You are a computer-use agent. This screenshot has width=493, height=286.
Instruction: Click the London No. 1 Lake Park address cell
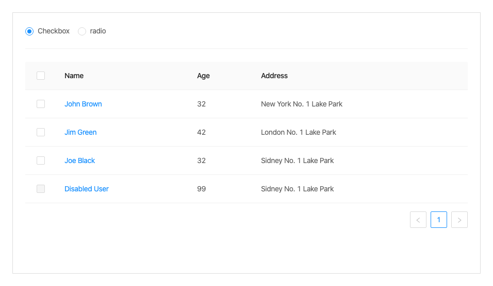(x=299, y=132)
